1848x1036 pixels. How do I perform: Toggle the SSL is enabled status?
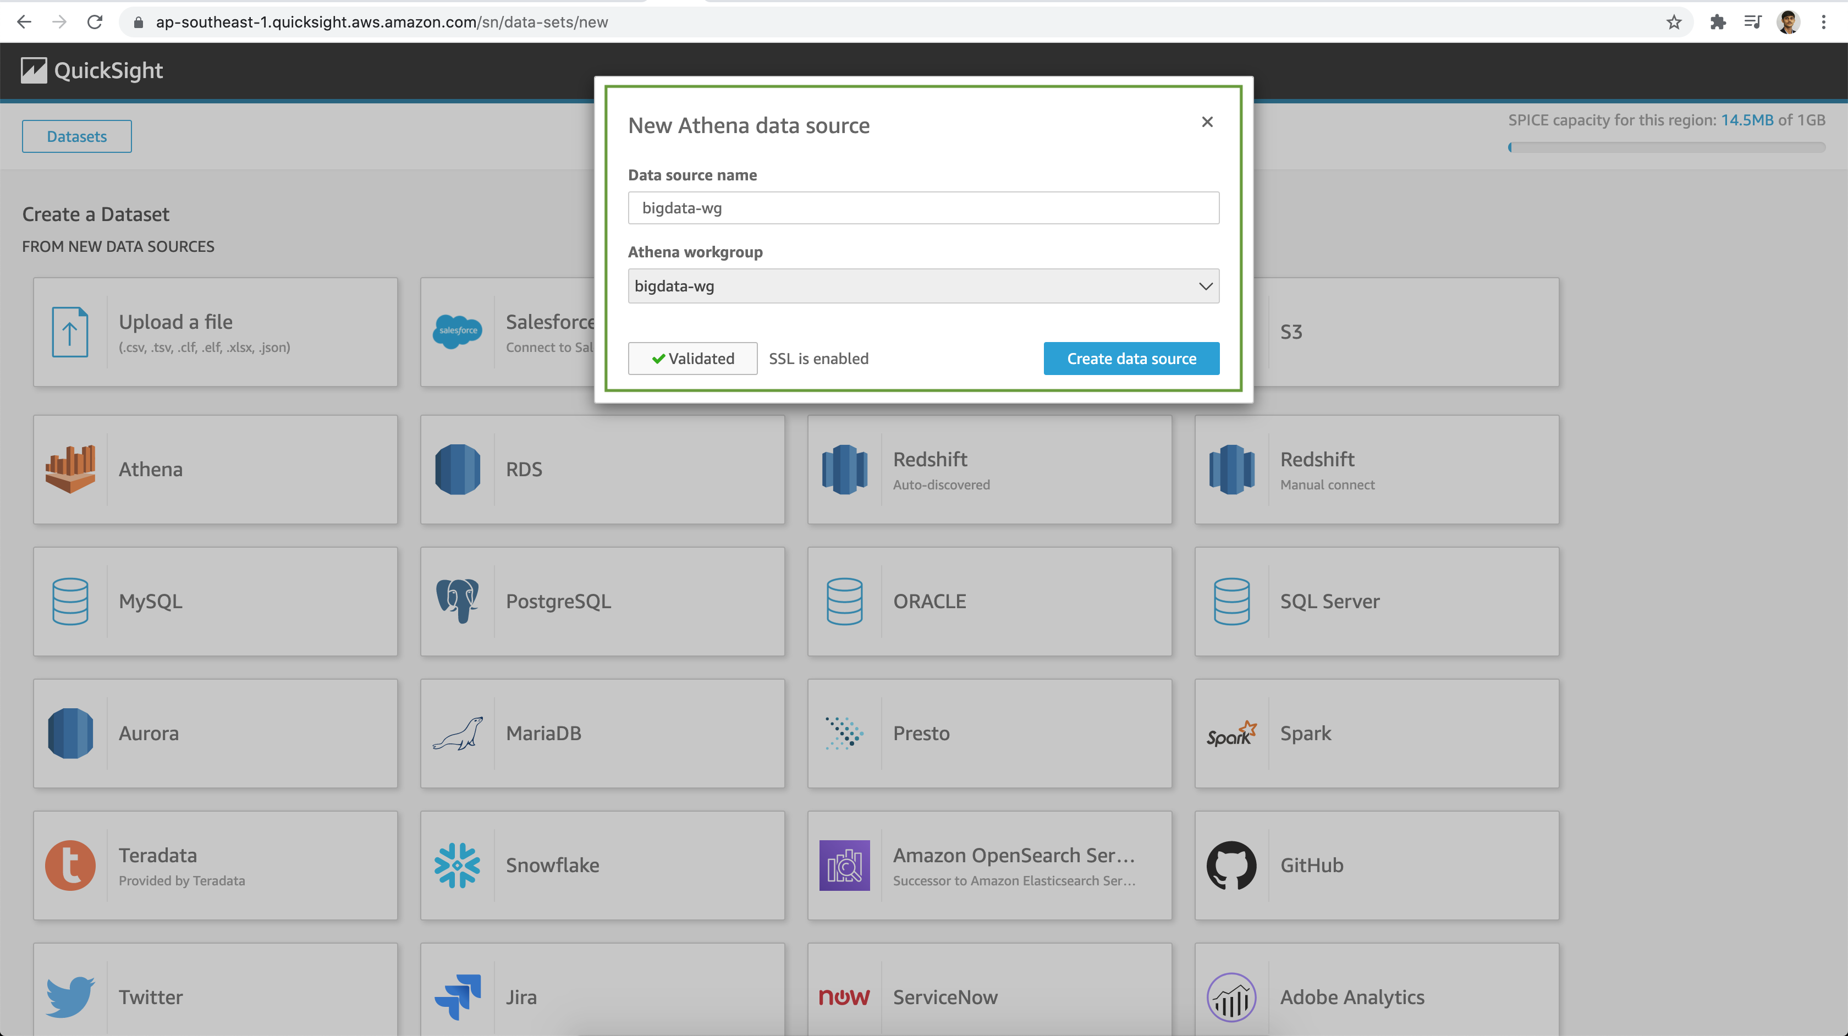click(818, 358)
